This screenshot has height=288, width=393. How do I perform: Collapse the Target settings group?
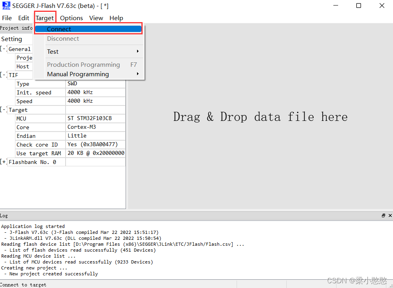(x=3, y=110)
